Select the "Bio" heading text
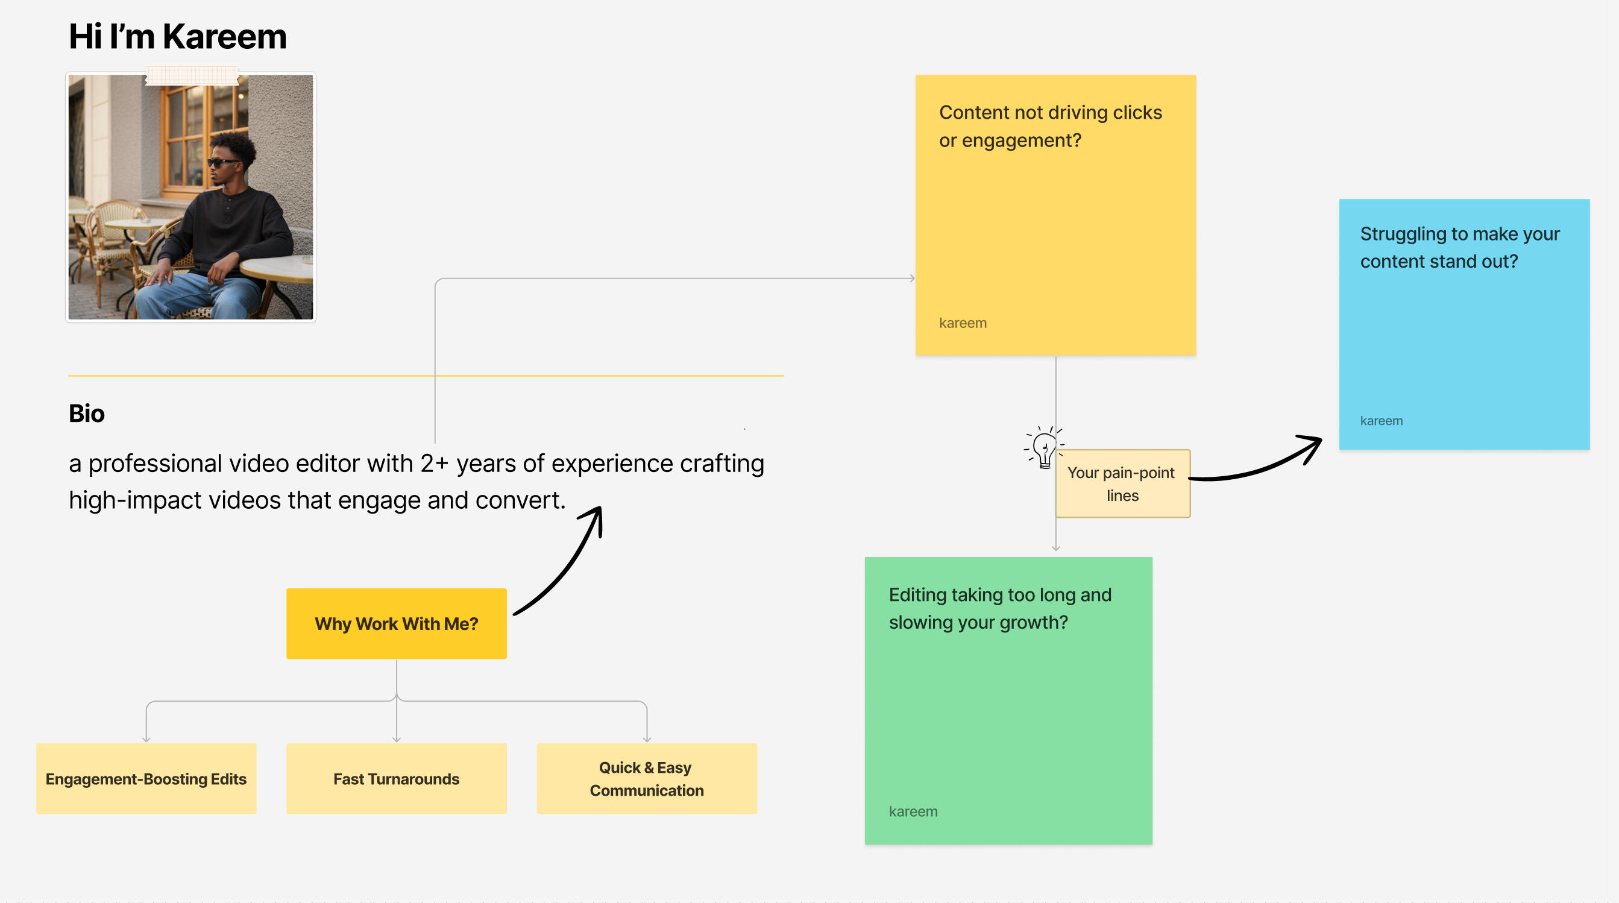 pos(87,414)
